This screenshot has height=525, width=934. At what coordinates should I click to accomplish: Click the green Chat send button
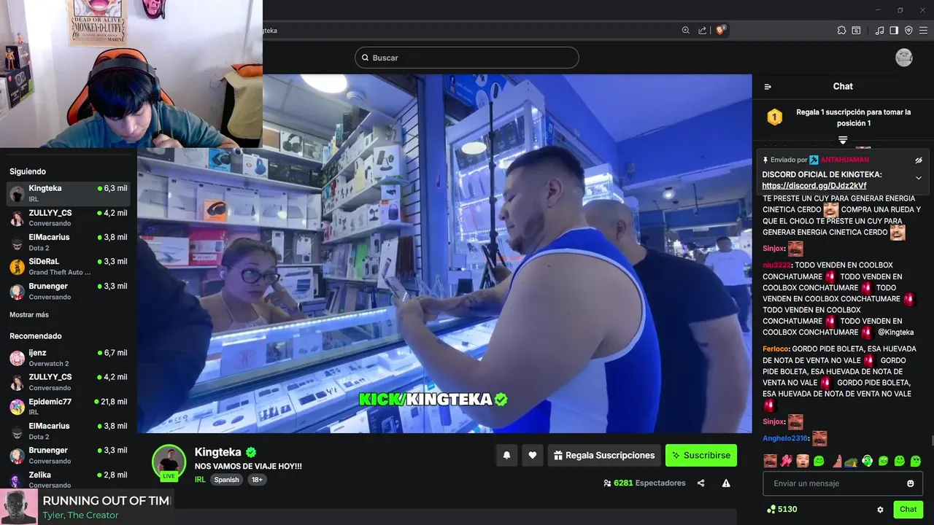click(x=908, y=510)
